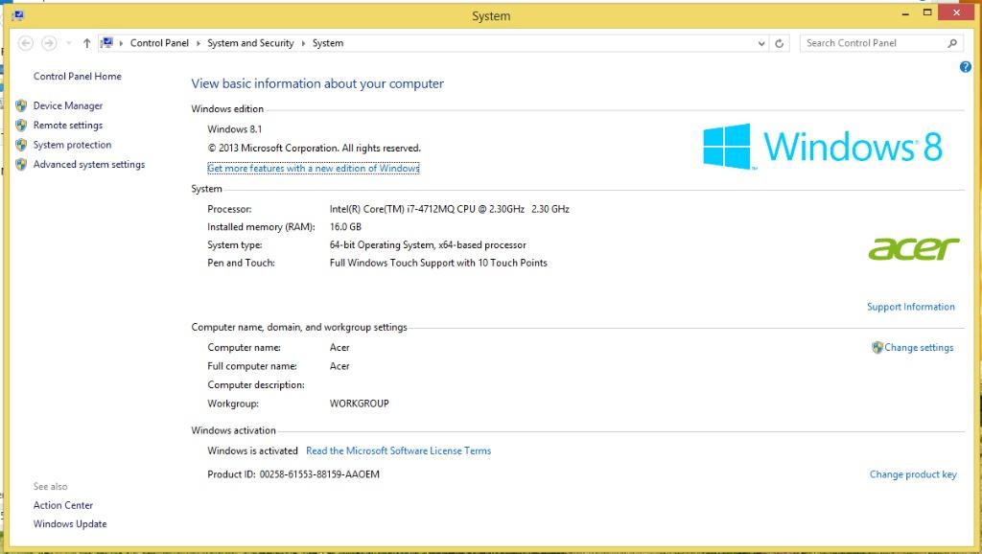Click Change product key
The width and height of the screenshot is (982, 554).
[913, 474]
